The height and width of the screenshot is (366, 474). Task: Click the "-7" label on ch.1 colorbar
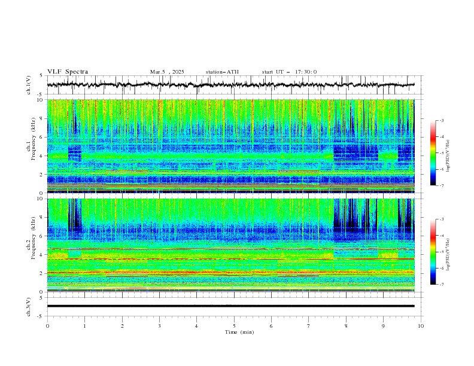pos(442,185)
